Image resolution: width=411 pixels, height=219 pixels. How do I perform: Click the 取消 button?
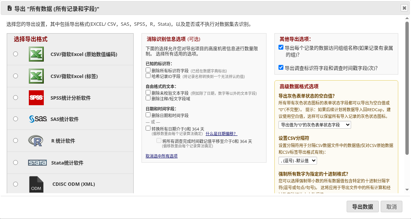click(391, 207)
